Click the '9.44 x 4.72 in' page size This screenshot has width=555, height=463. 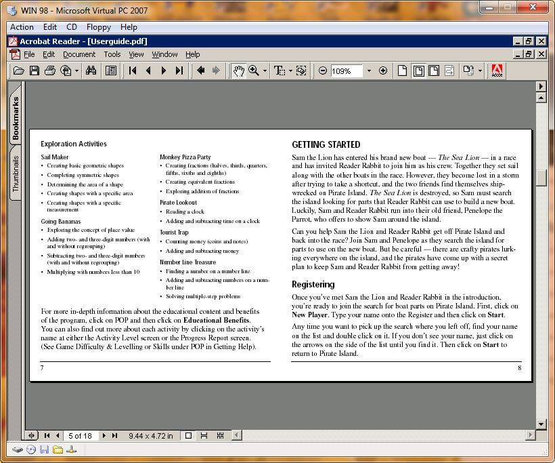(151, 436)
